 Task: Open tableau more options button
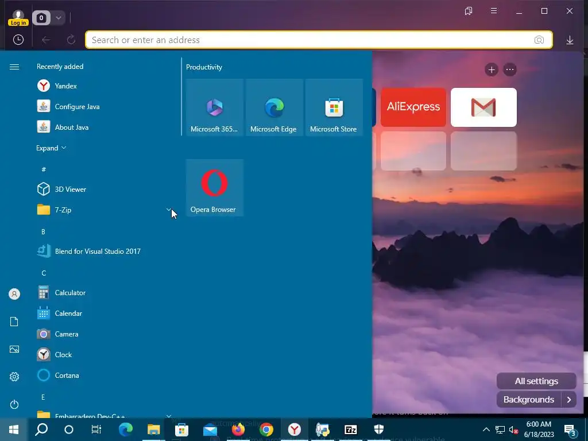click(x=510, y=69)
